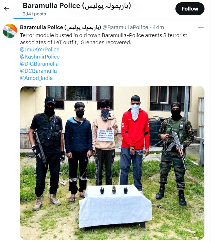Open the three-dot more options menu
This screenshot has height=242, width=217.
[x=201, y=27]
